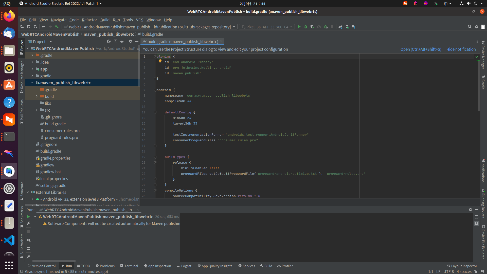487x274 pixels.
Task: Open the VCS menu
Action: [x=139, y=20]
